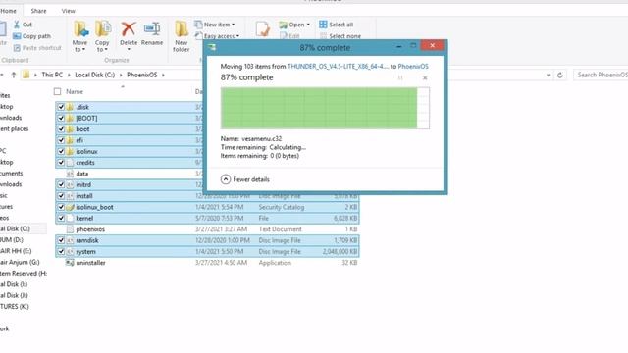Collapse with Fewer details chevron
628x353 pixels.
pos(226,179)
